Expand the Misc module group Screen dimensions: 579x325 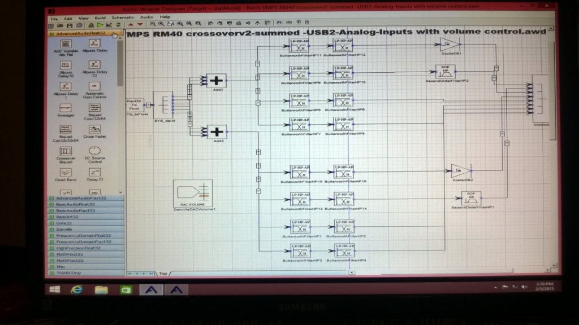[x=86, y=267]
